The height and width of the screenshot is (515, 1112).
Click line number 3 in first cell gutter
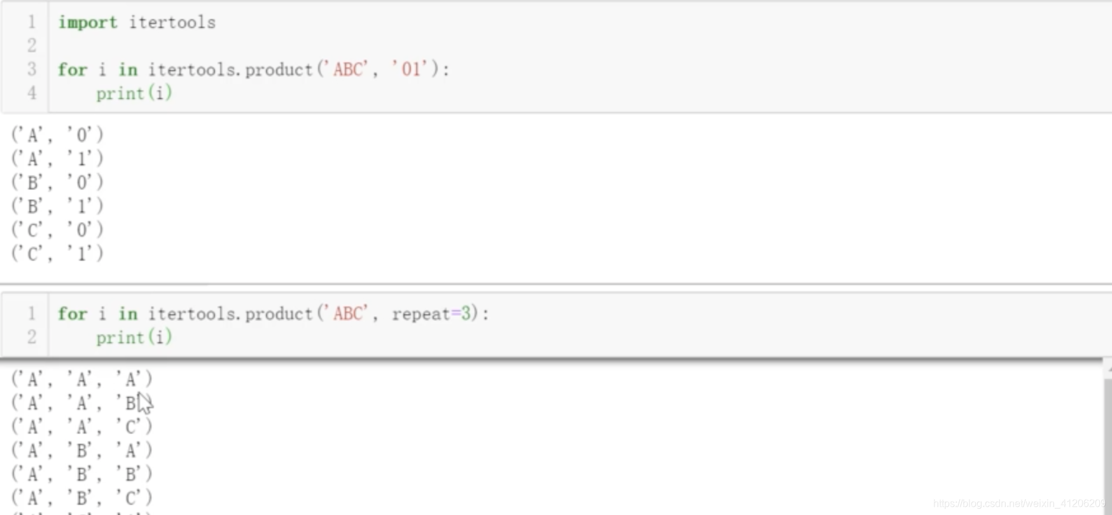32,69
